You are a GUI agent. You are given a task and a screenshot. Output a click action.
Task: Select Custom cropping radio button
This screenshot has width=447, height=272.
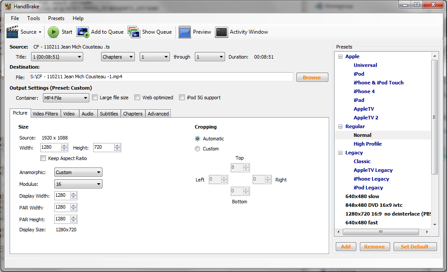197,149
